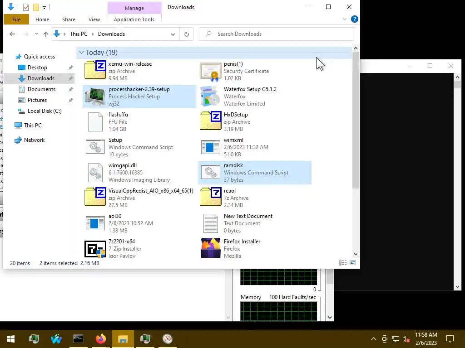The width and height of the screenshot is (465, 348).
Task: Go up one folder level
Action: click(x=46, y=34)
